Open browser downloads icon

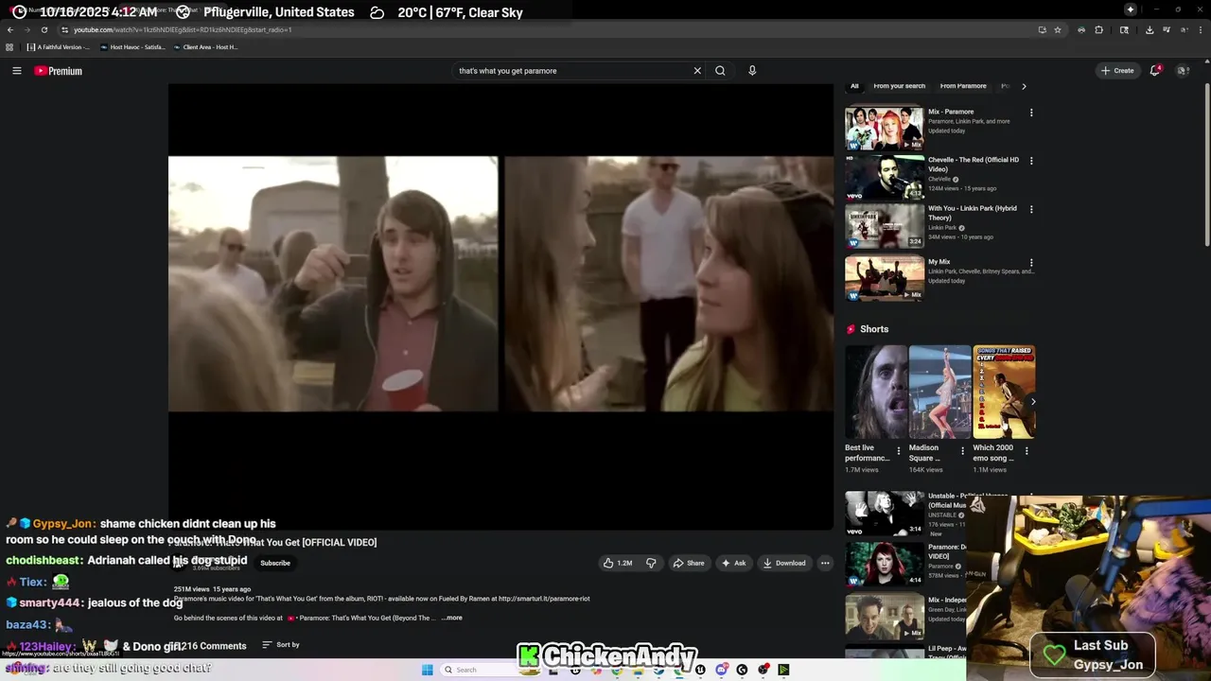(x=1149, y=29)
